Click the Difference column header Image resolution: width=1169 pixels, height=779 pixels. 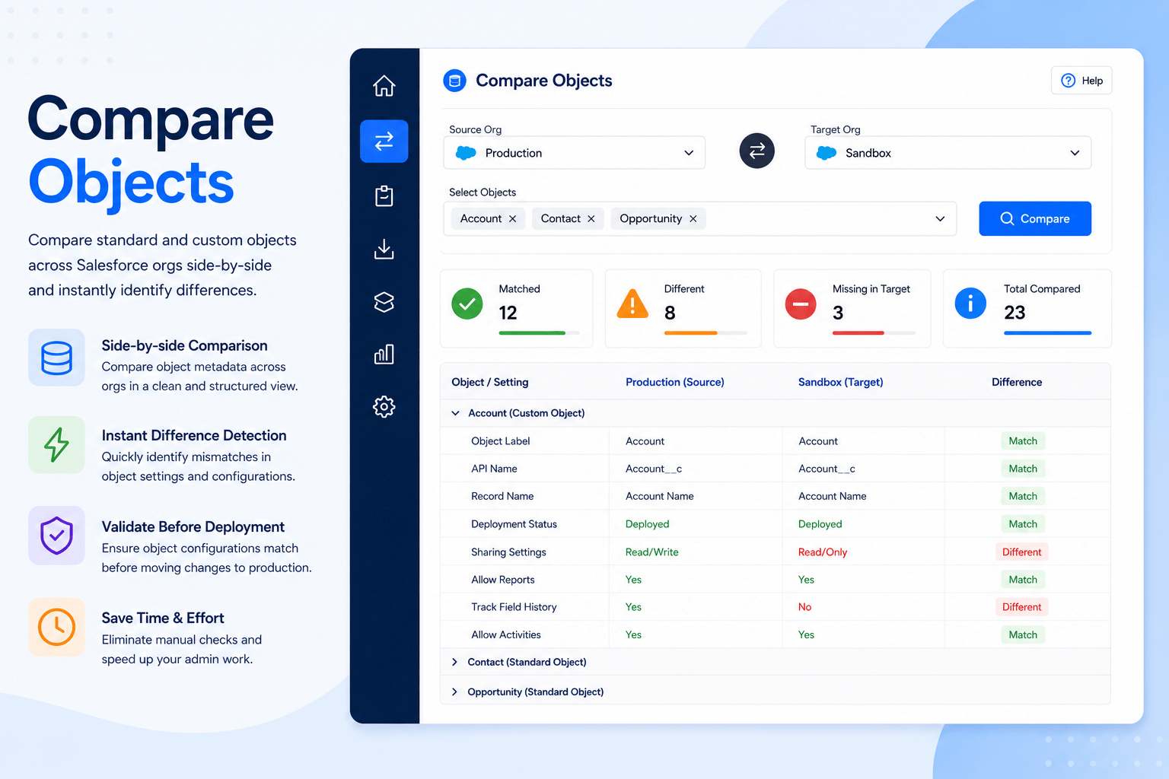pos(1016,382)
